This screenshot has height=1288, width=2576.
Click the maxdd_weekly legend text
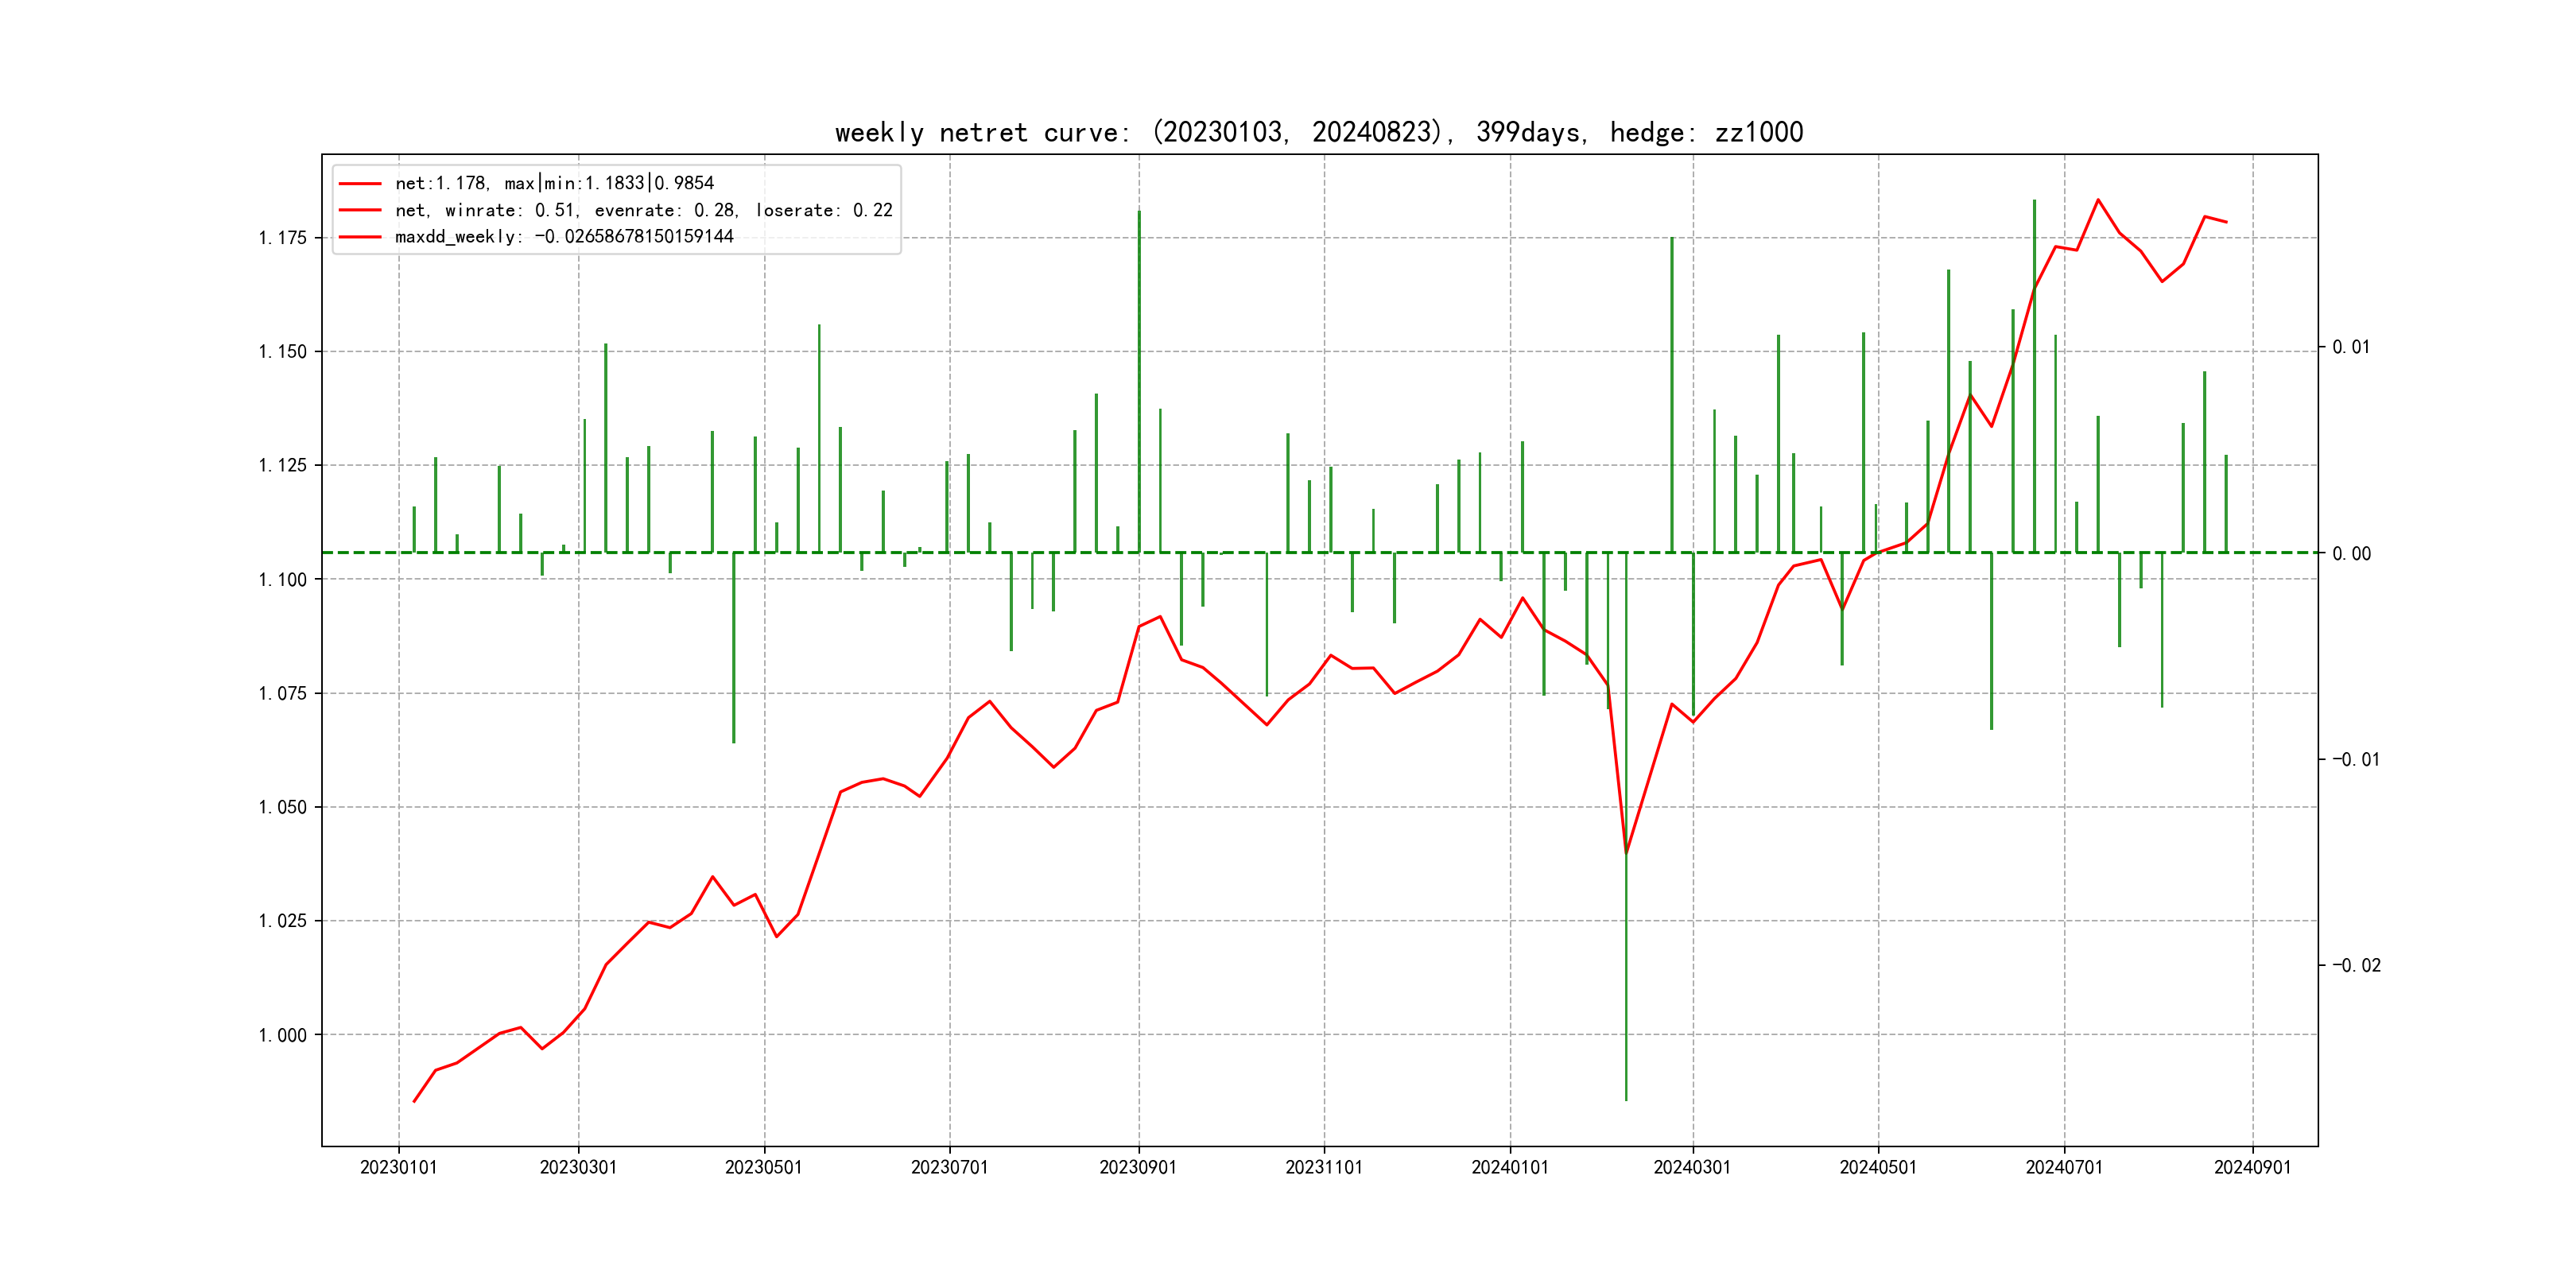pos(564,237)
